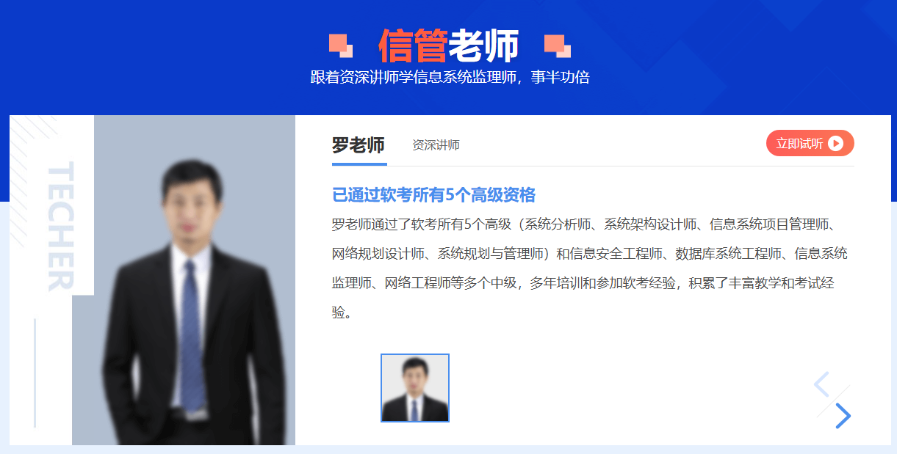Click the decorative squares icon left of 信管老师
The width and height of the screenshot is (897, 454).
click(341, 45)
